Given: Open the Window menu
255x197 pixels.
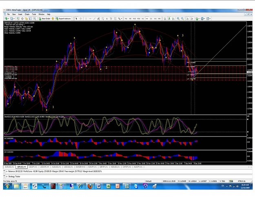Looking at the screenshot, I should click(x=41, y=14).
